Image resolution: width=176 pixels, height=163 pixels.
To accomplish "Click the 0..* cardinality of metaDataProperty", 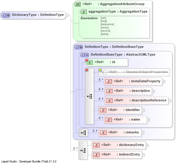I will (101, 80).
